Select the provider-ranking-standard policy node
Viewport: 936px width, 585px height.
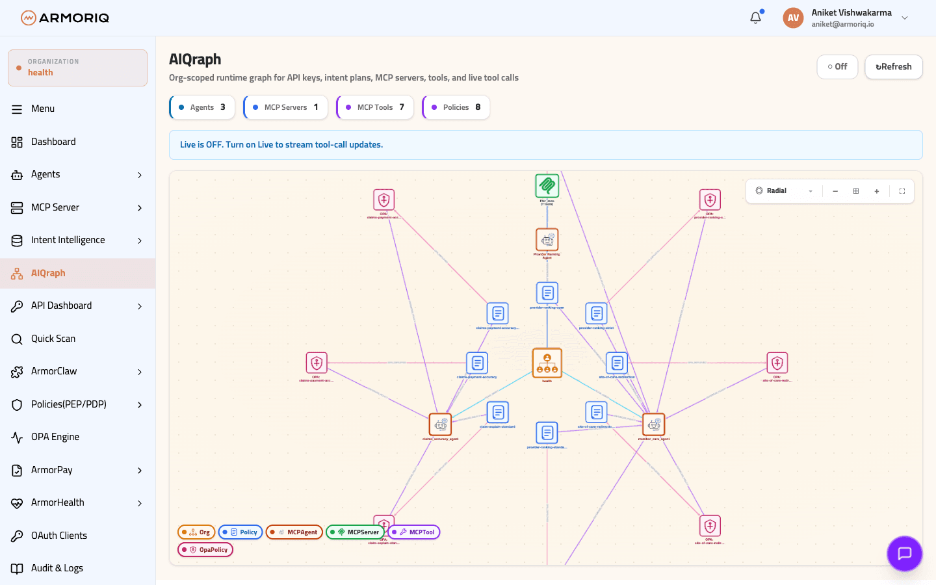point(547,433)
